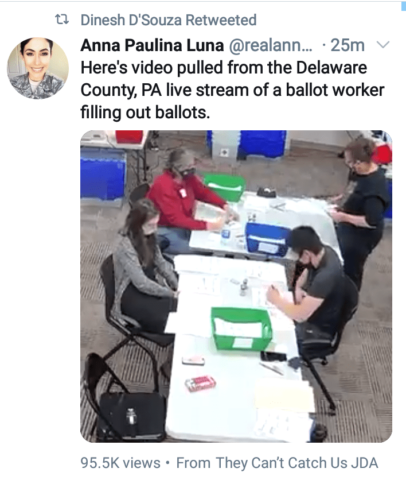Click the blue scrollbar fragment at top edge
Viewport: 406px width, 480px height.
404,6
